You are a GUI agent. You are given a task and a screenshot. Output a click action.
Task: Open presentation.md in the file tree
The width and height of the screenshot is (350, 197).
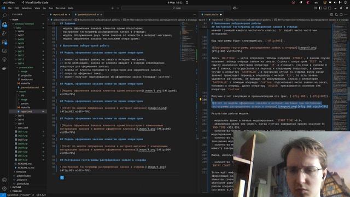[x=30, y=88]
